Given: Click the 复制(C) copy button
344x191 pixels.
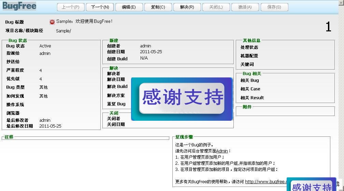Looking at the screenshot, I should point(158,7).
